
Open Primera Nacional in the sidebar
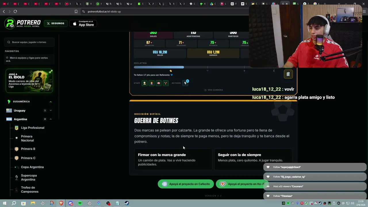pos(27,139)
